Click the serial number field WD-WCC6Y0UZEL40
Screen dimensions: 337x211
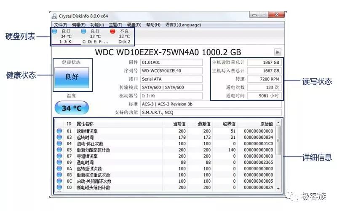click(x=171, y=70)
